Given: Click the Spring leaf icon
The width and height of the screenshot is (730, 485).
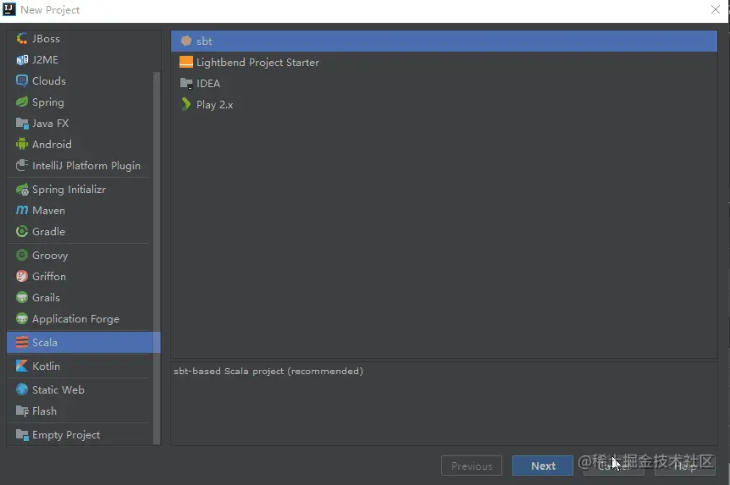Looking at the screenshot, I should coord(22,102).
